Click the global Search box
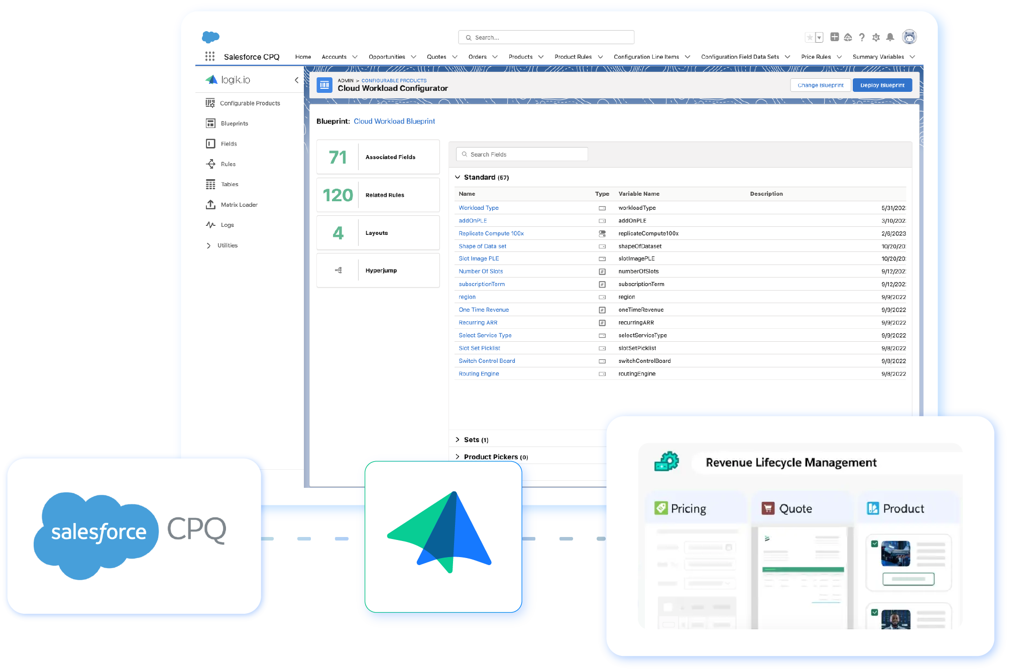Screen dimensions: 1010x672 pos(546,37)
